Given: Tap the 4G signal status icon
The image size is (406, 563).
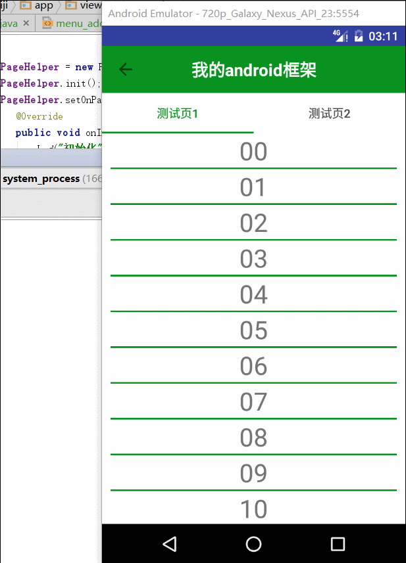Looking at the screenshot, I should pyautogui.click(x=340, y=36).
